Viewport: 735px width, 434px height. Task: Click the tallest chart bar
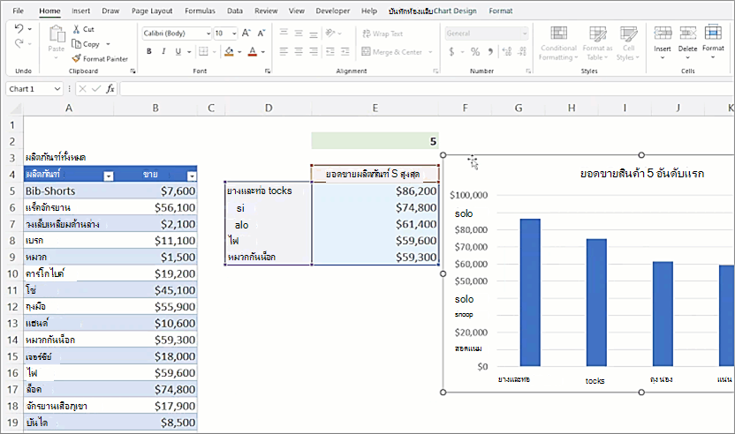[x=530, y=292]
